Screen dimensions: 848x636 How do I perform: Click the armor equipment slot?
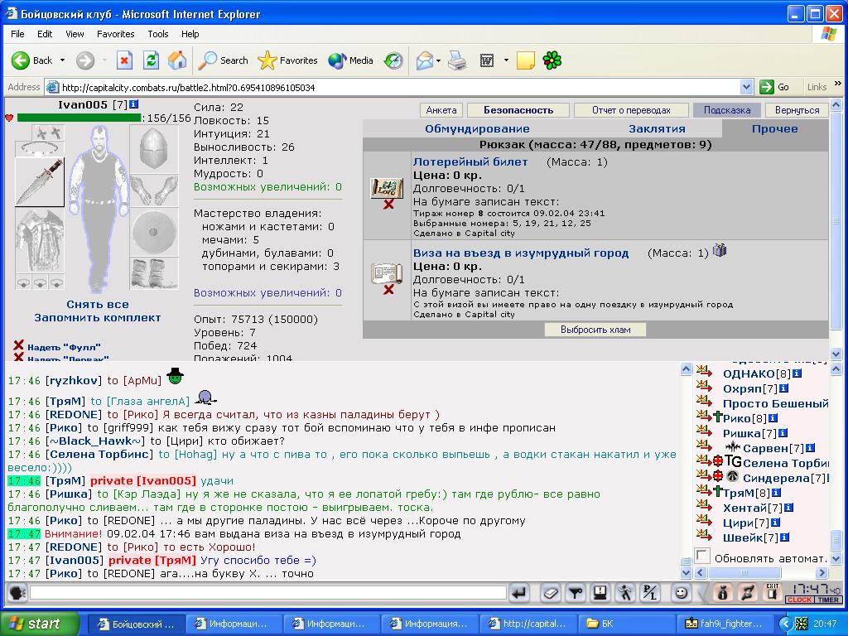coord(40,241)
